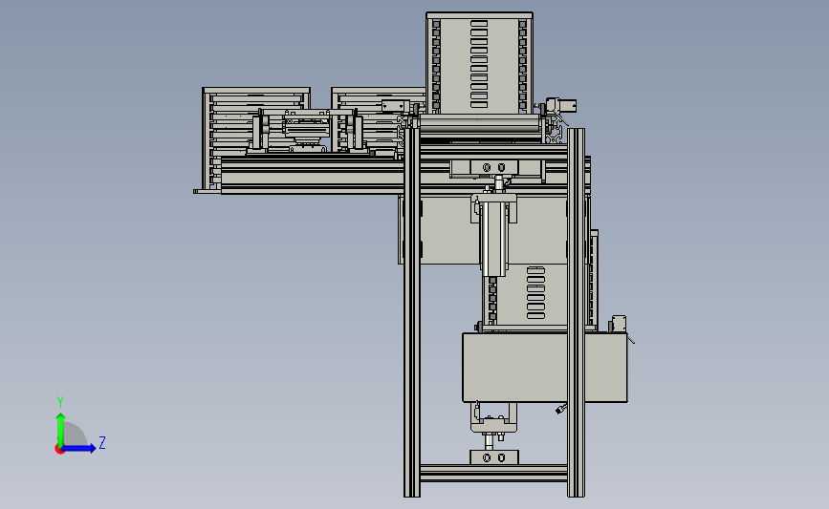Select the leftmost louvered rack on the model
Viewport: 829px width, 509px height.
point(256,138)
